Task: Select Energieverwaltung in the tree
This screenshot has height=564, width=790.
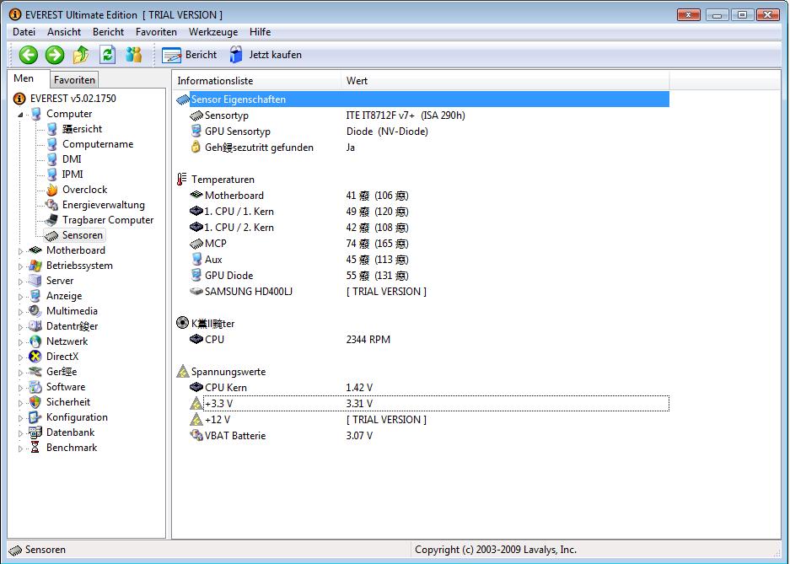Action: click(x=103, y=205)
